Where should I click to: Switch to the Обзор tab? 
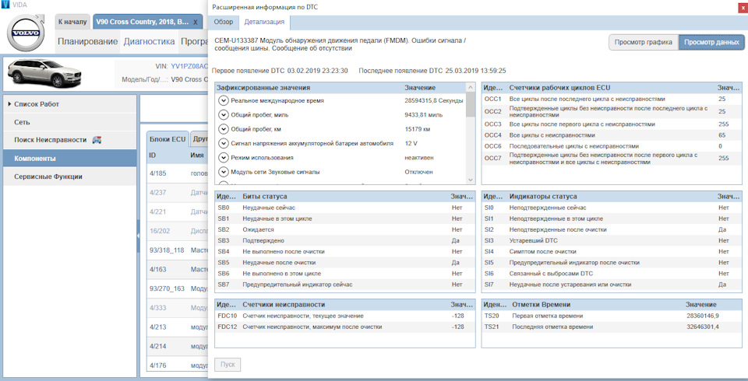tap(224, 22)
